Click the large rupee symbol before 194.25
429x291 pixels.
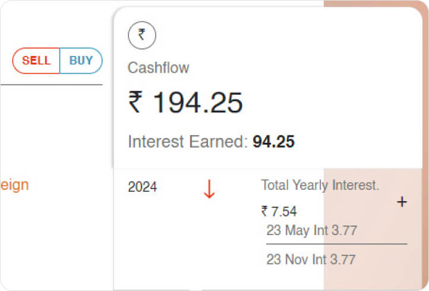click(135, 102)
